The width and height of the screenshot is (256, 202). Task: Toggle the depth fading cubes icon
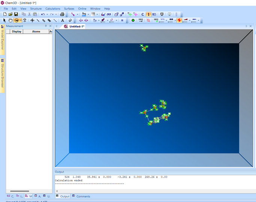coord(122,14)
